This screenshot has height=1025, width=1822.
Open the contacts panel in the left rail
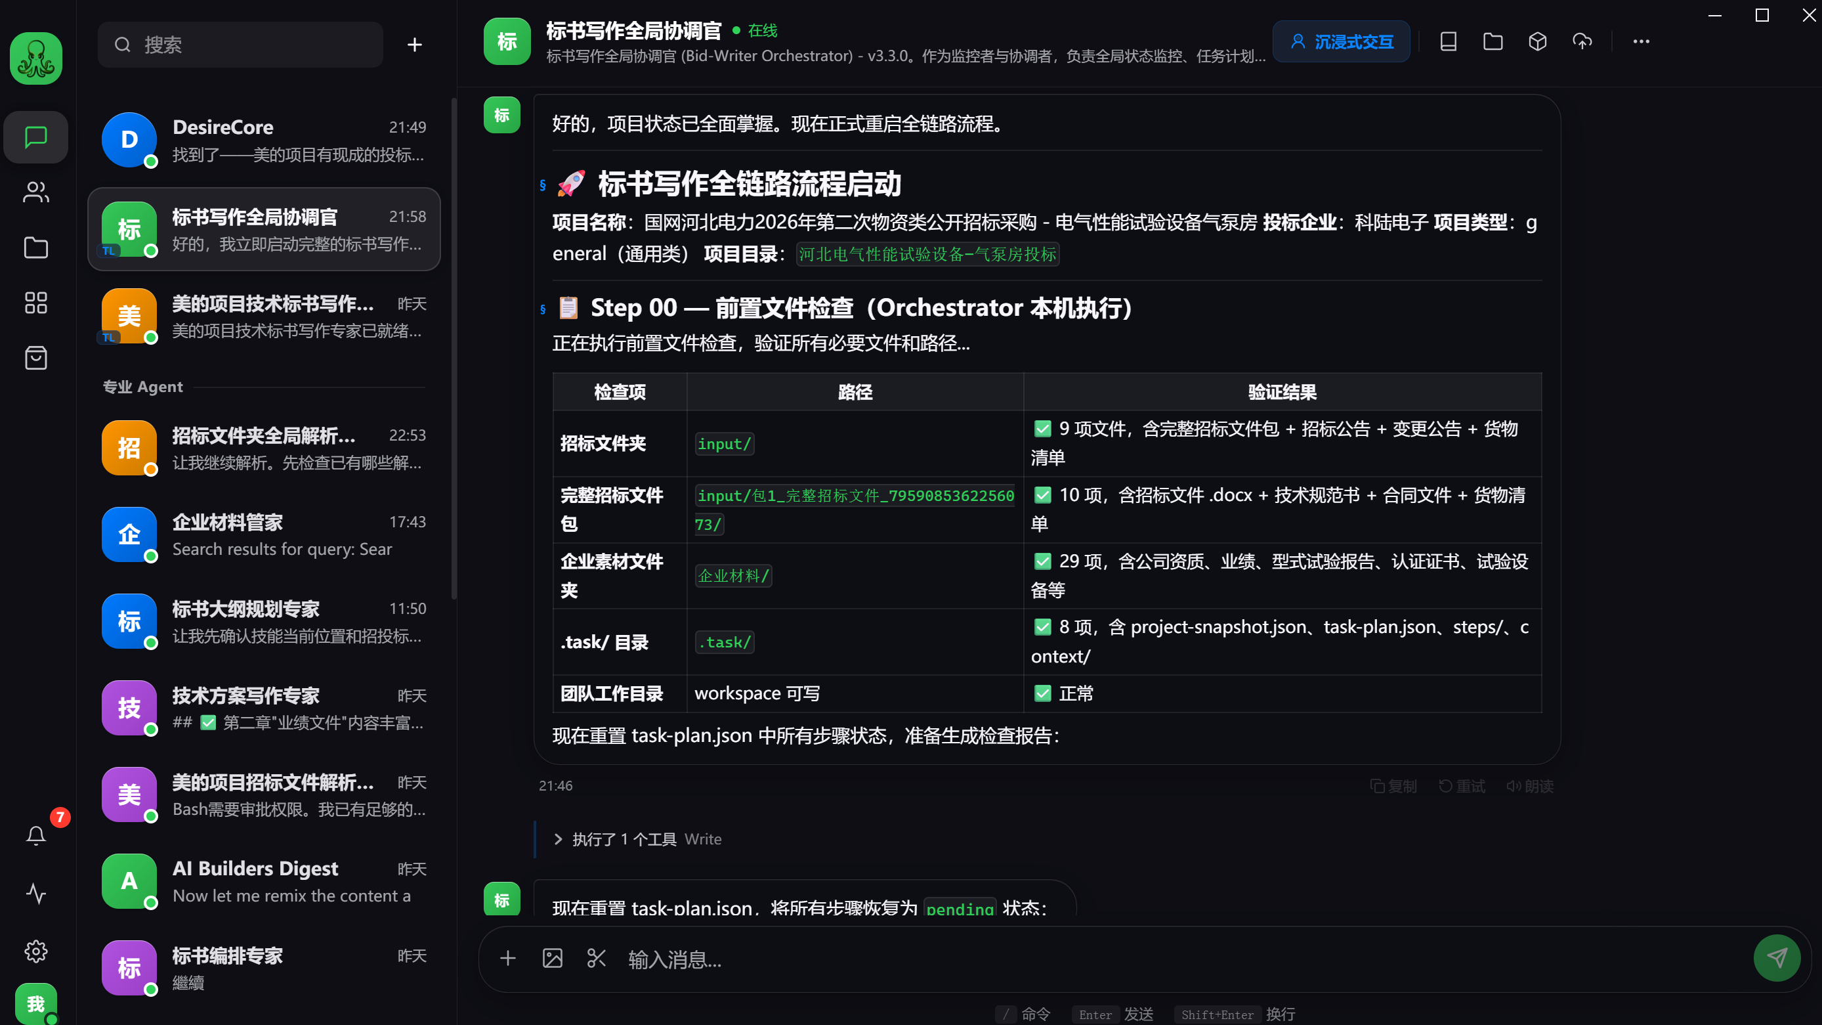pyautogui.click(x=35, y=192)
